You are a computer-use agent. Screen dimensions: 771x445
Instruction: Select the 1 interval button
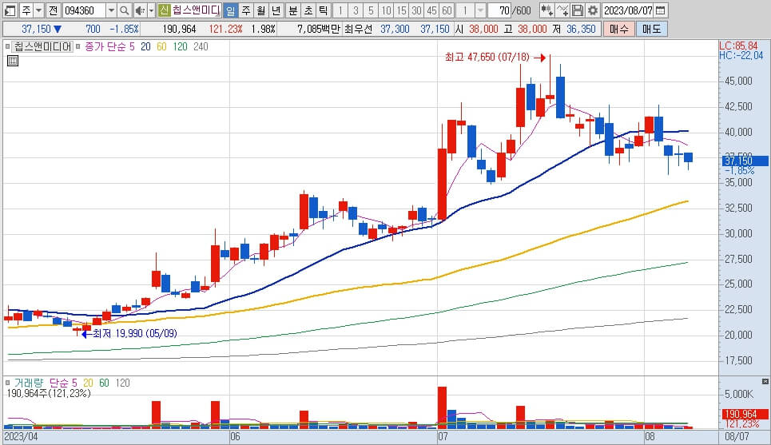340,10
